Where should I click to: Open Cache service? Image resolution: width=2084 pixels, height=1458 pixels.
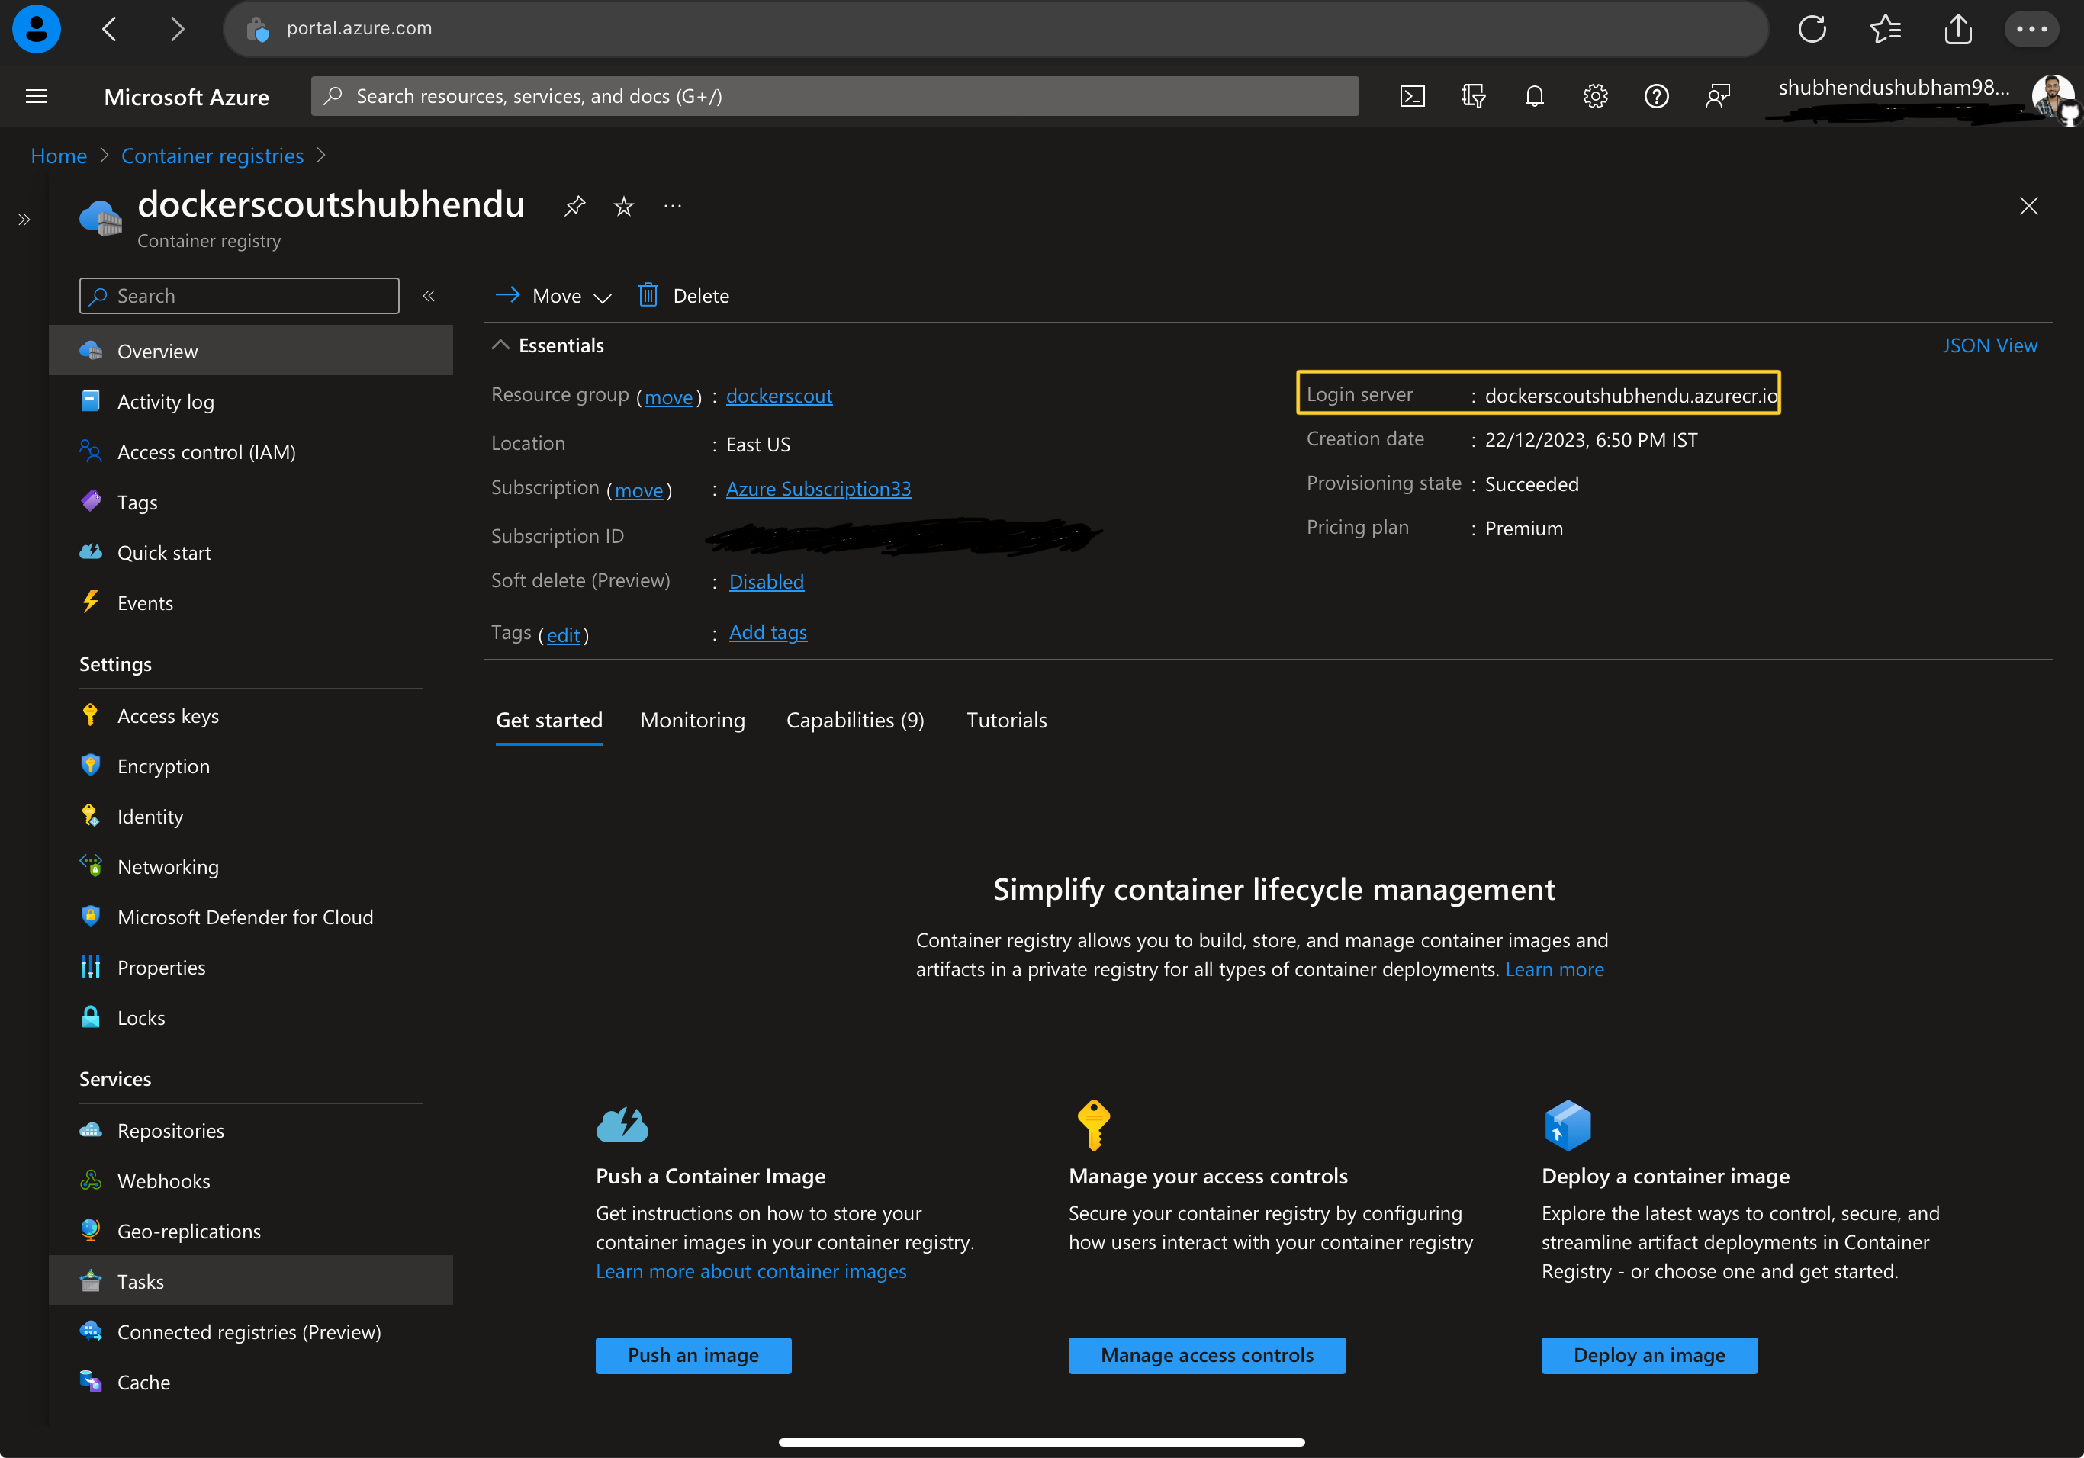point(250,1382)
